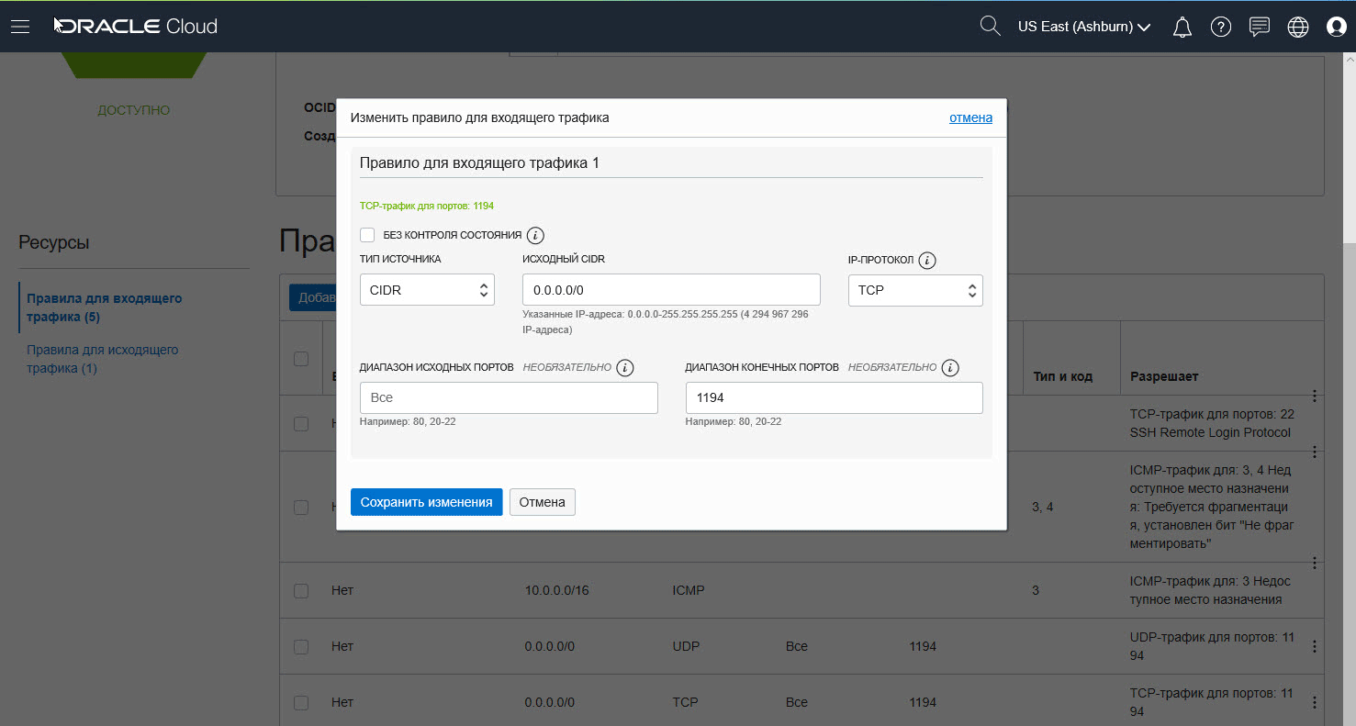Click the globe language icon
Image resolution: width=1356 pixels, height=726 pixels.
1297,28
